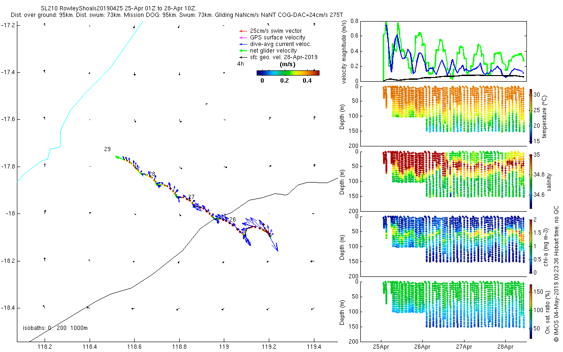The width and height of the screenshot is (563, 352).
Task: Click day label 29 on the glider track
Action: click(107, 149)
